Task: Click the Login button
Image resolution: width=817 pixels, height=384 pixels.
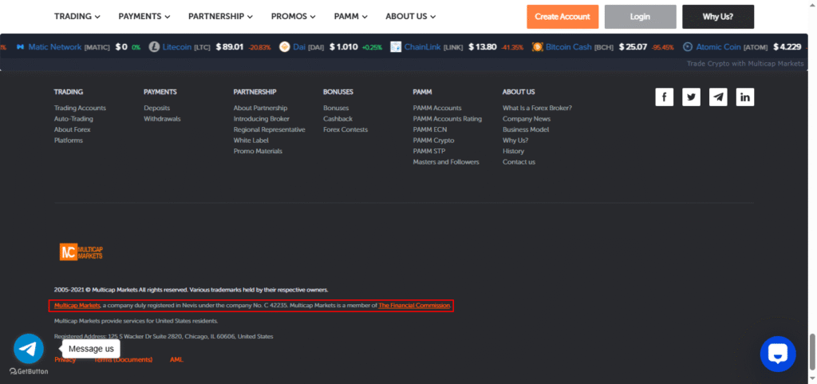Action: [x=641, y=17]
